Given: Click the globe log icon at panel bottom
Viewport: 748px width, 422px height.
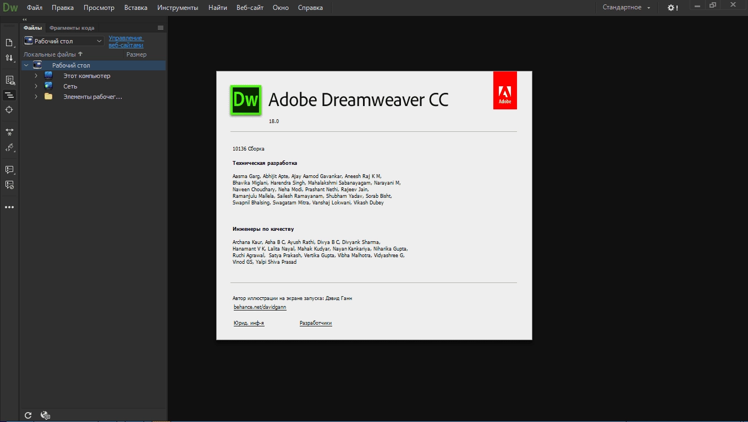Looking at the screenshot, I should pyautogui.click(x=46, y=415).
